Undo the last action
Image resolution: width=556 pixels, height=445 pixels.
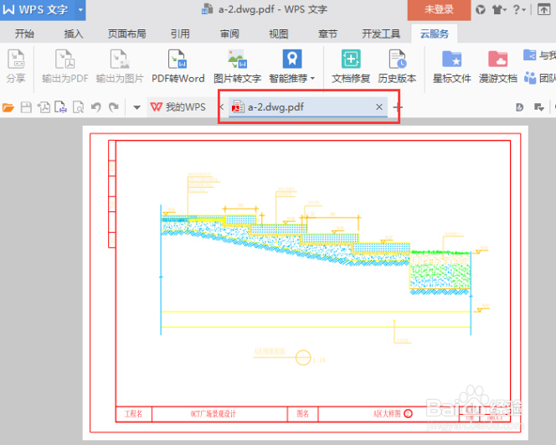[96, 107]
